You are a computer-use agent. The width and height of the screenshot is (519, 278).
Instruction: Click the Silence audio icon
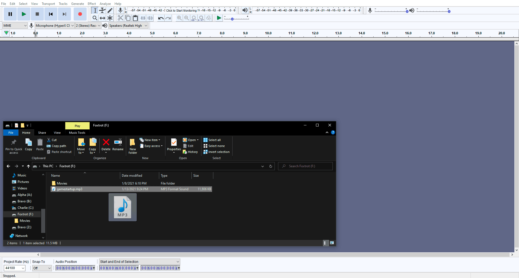tap(150, 18)
